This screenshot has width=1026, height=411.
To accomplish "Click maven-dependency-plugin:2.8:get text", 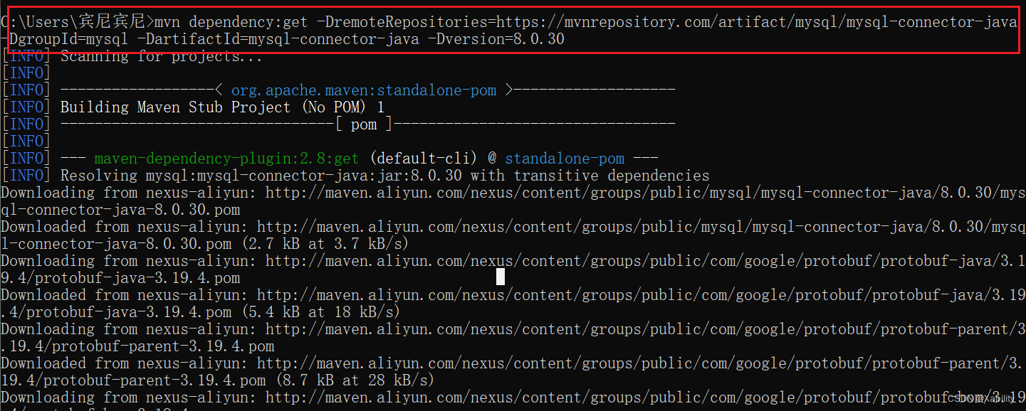I will [226, 159].
